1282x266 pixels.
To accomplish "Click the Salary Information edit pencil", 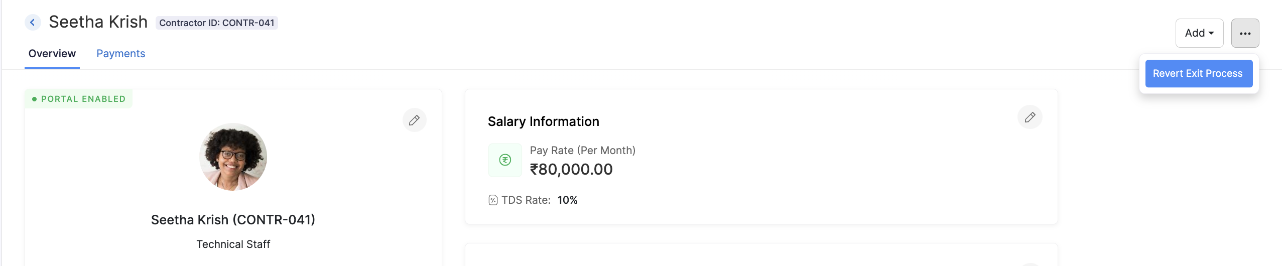I will tap(1030, 117).
